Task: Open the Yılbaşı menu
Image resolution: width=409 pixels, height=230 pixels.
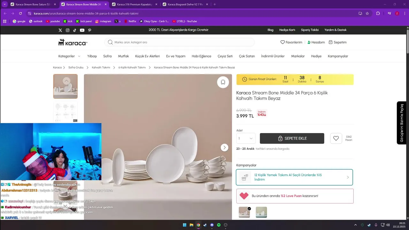Action: tap(92, 56)
